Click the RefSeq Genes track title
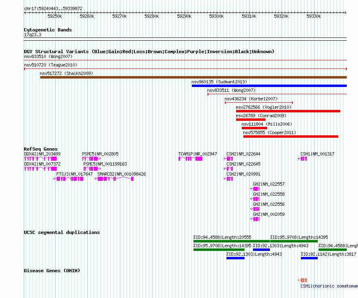Viewport: 358px width, 298px height. click(41, 149)
